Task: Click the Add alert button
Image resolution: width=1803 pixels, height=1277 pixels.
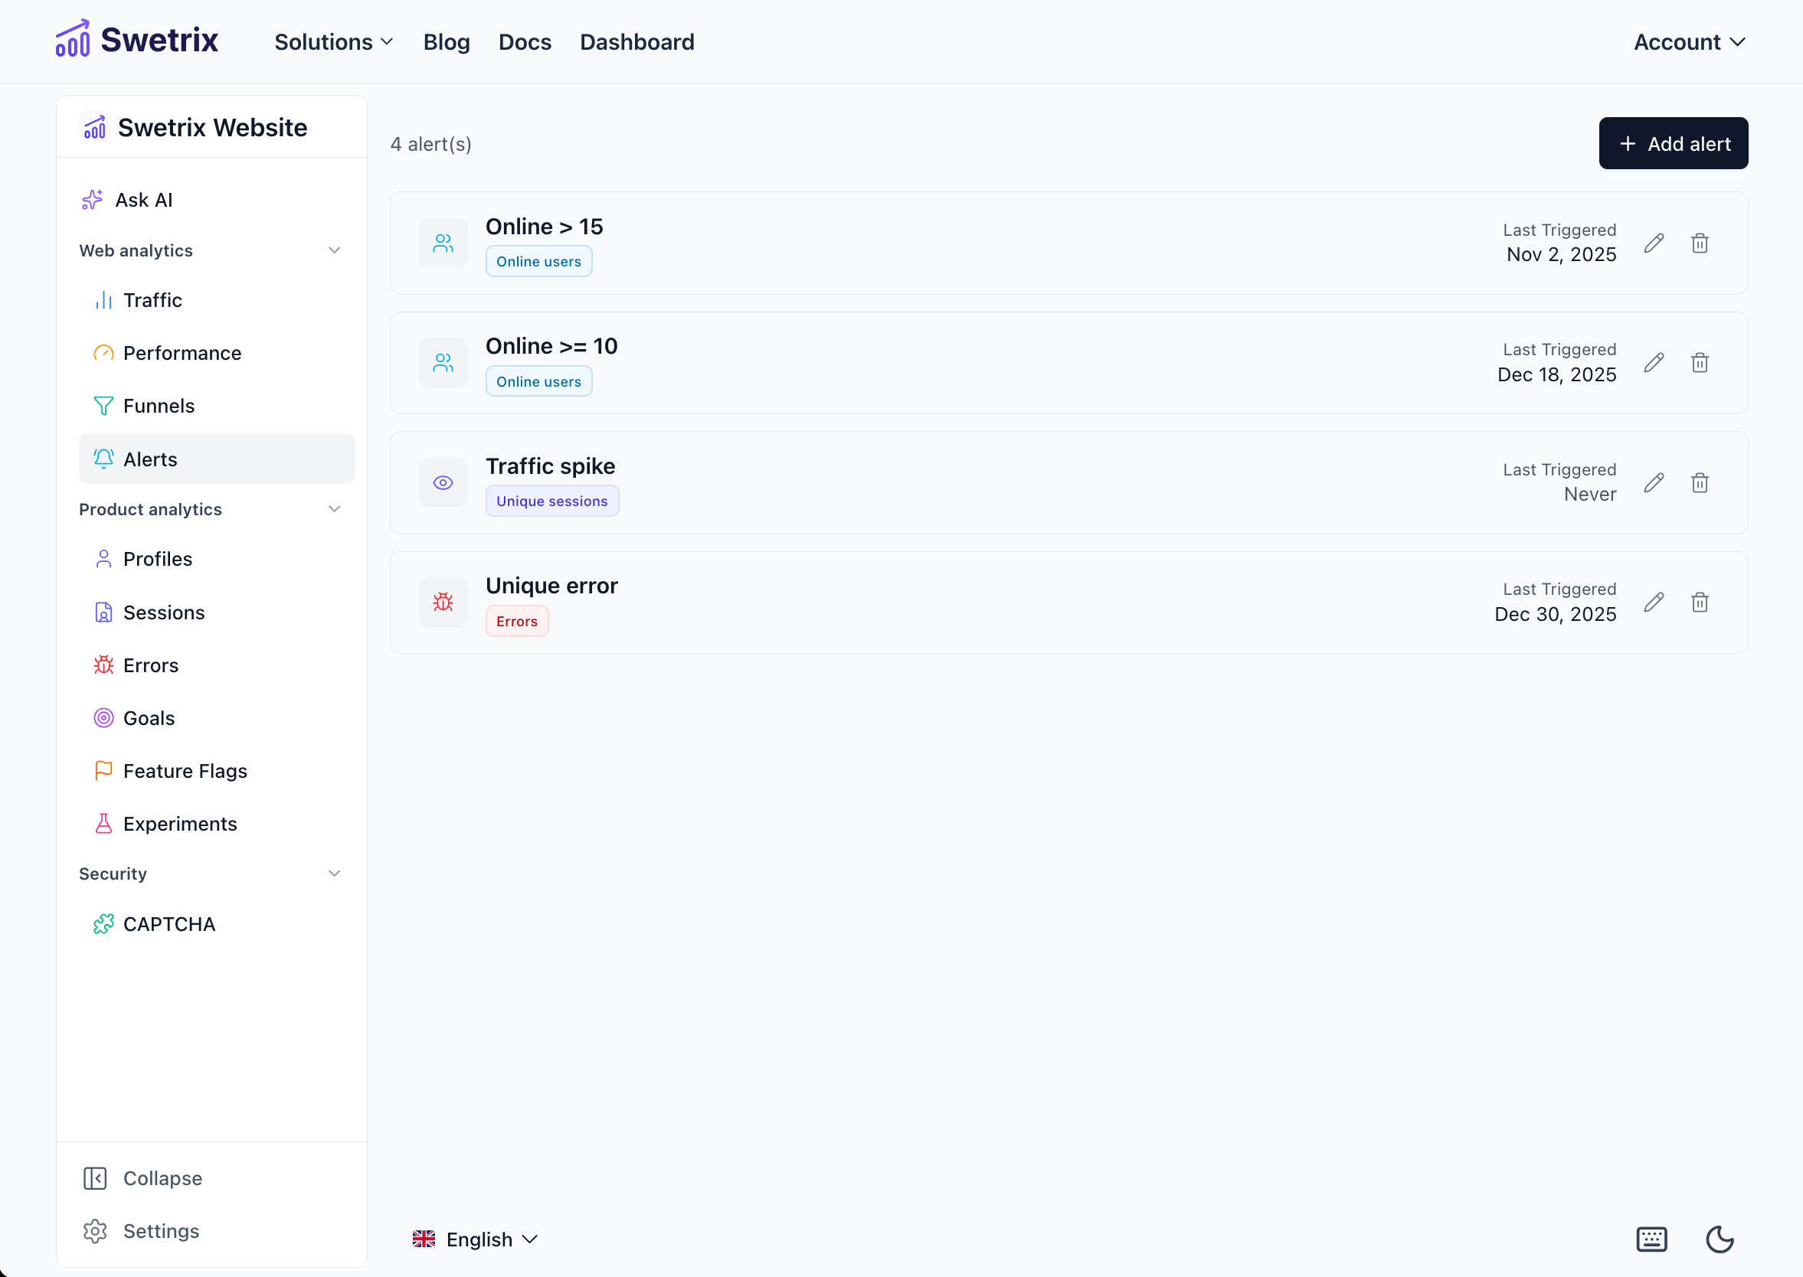Action: (x=1674, y=143)
